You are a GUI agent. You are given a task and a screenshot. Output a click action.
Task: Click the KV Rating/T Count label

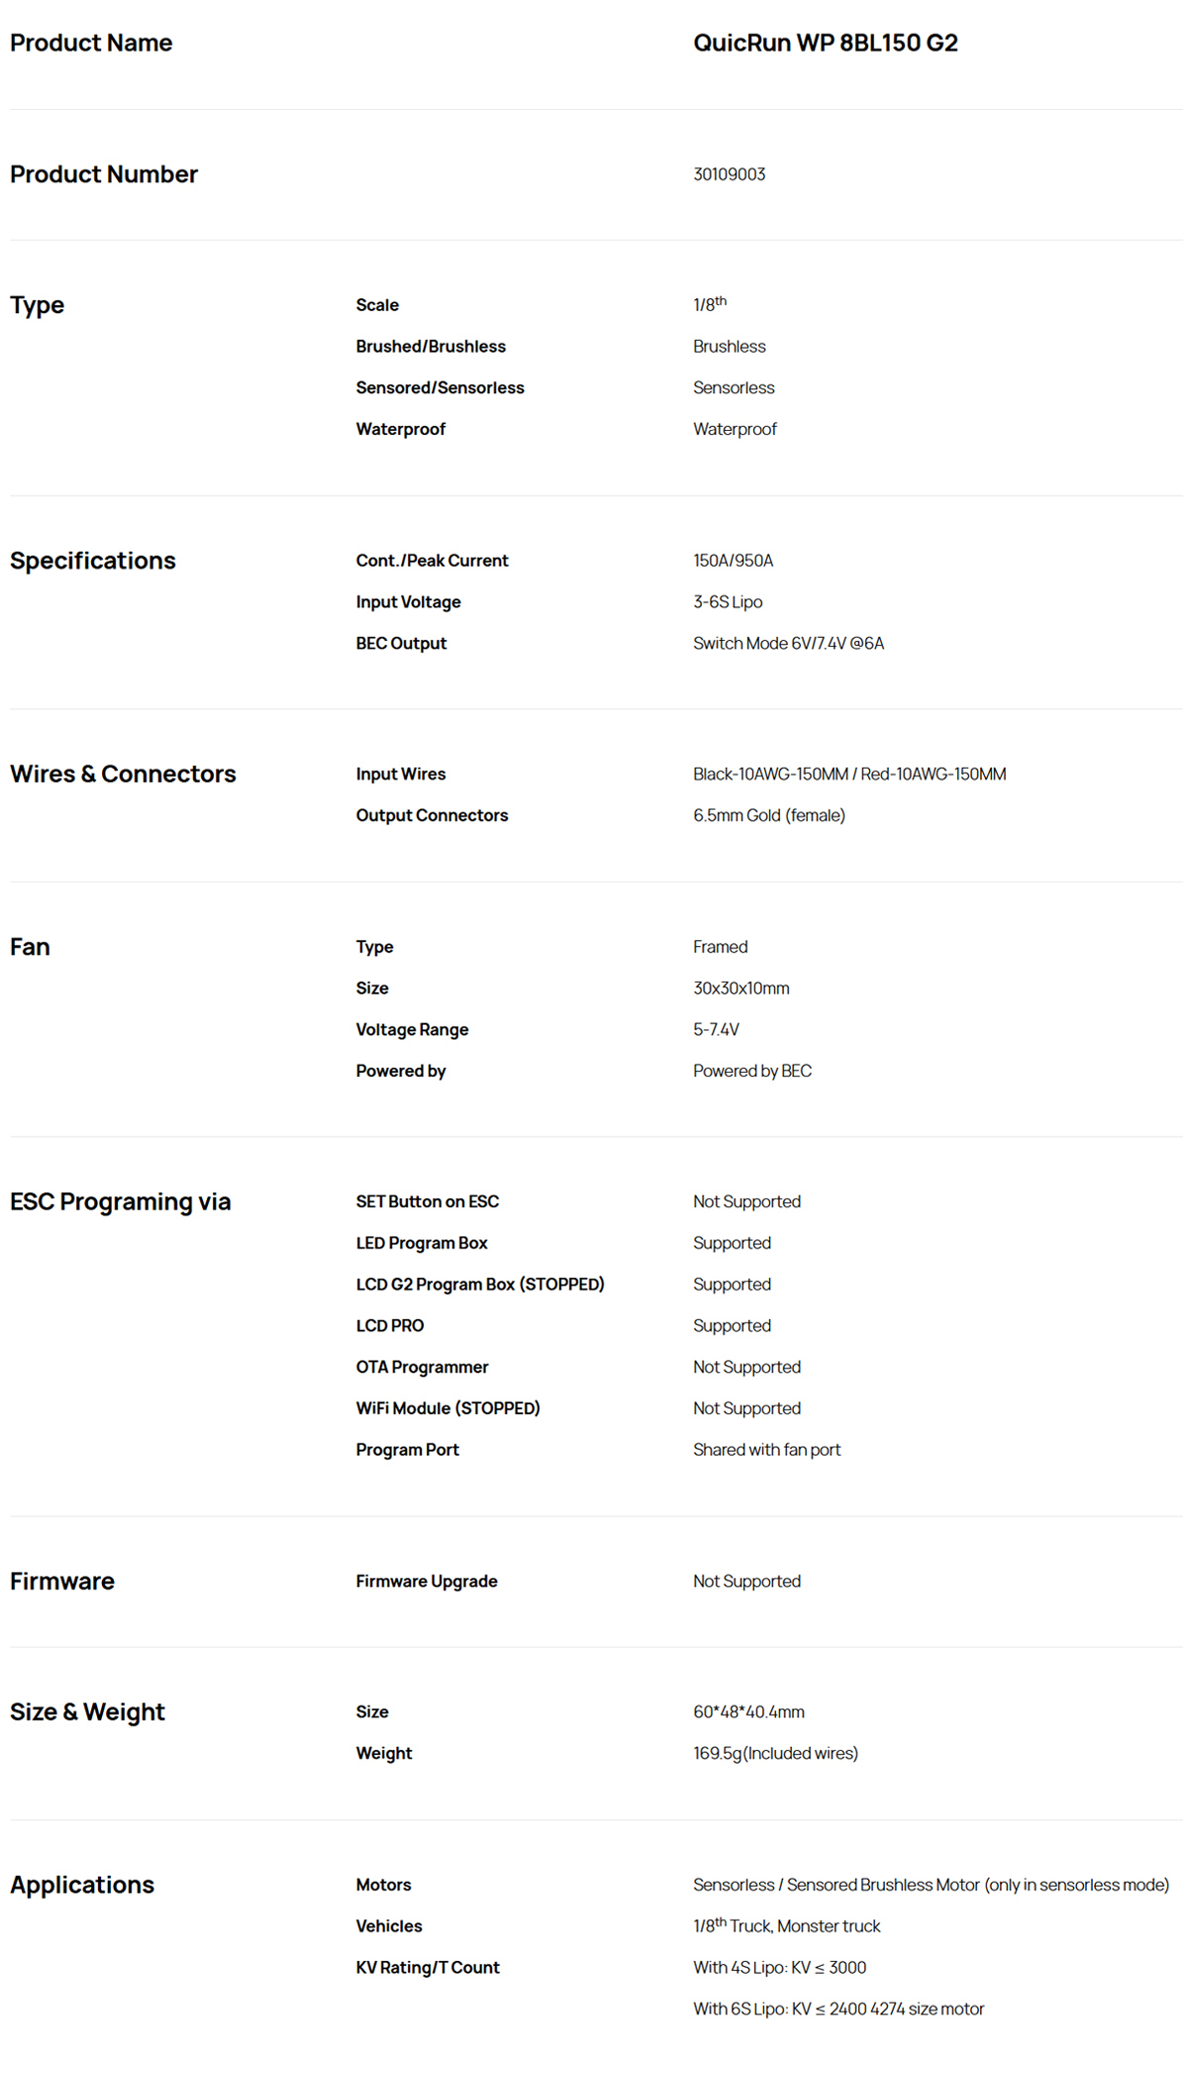[x=428, y=1968]
